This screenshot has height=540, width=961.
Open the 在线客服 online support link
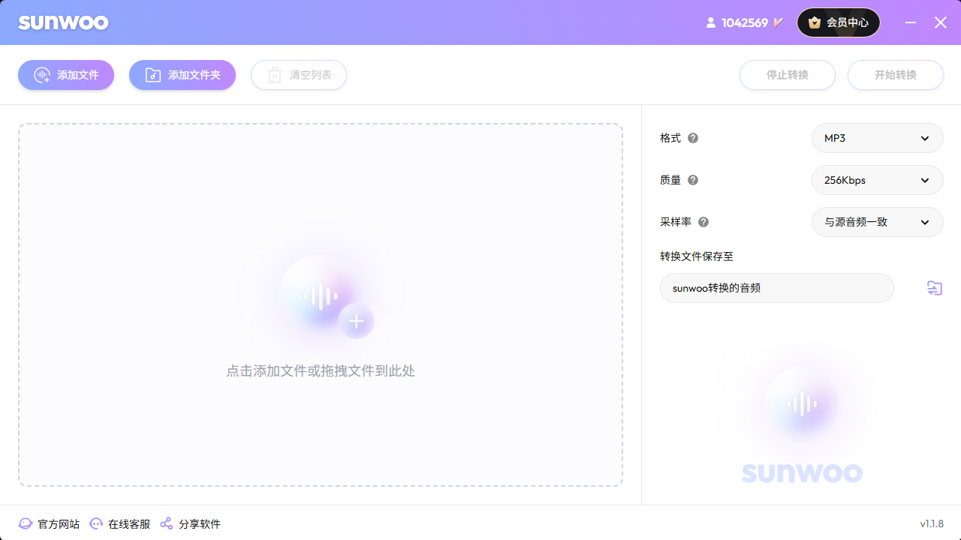pyautogui.click(x=119, y=523)
